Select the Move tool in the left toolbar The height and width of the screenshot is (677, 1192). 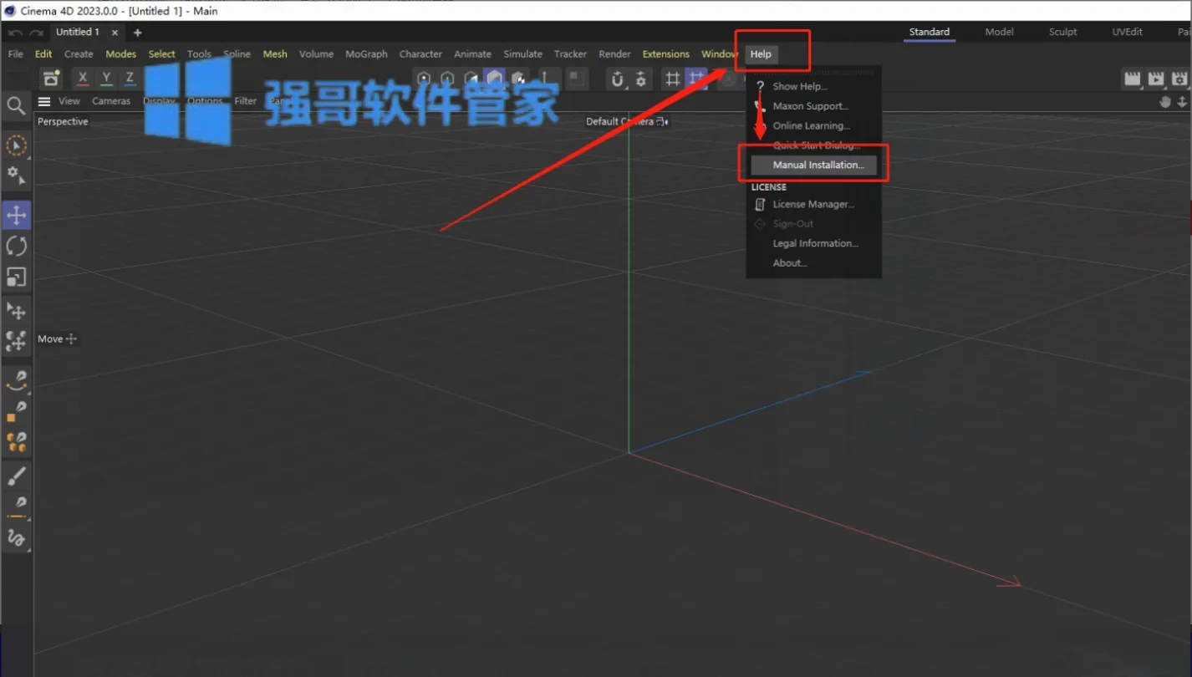[x=17, y=215]
